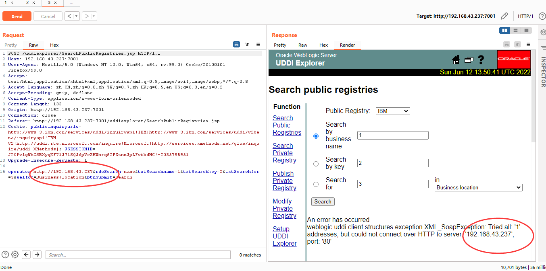Open forward history dropdown arrow
Image resolution: width=546 pixels, height=271 pixels.
point(94,16)
